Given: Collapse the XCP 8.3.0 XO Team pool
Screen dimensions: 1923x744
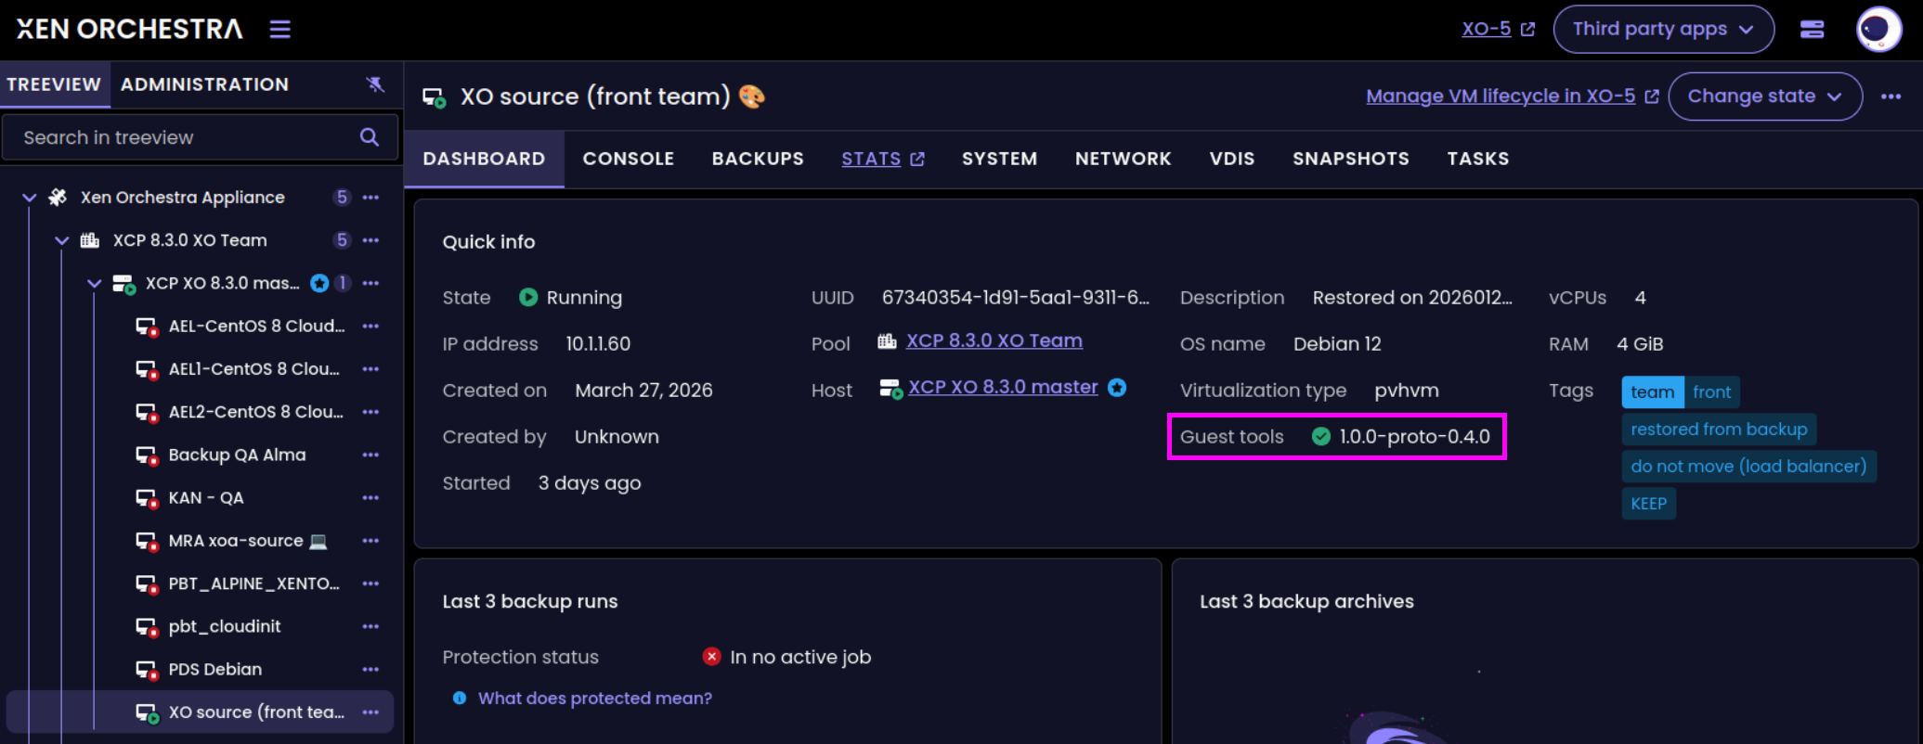Looking at the screenshot, I should pyautogui.click(x=62, y=240).
